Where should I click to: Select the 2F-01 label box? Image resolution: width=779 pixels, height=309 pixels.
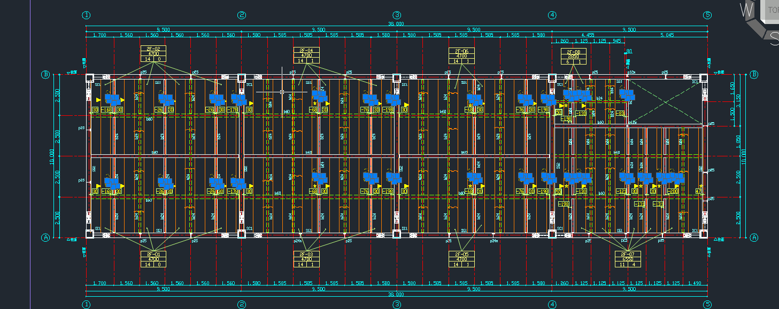(153, 259)
